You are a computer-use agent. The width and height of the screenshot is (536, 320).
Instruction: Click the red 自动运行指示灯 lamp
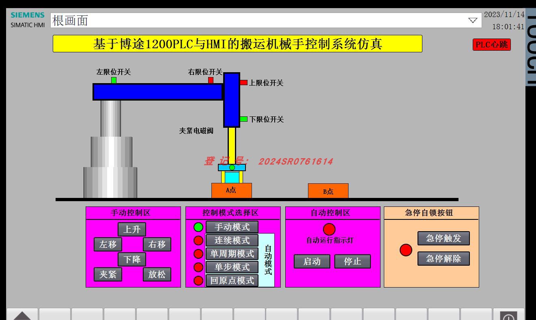click(329, 230)
